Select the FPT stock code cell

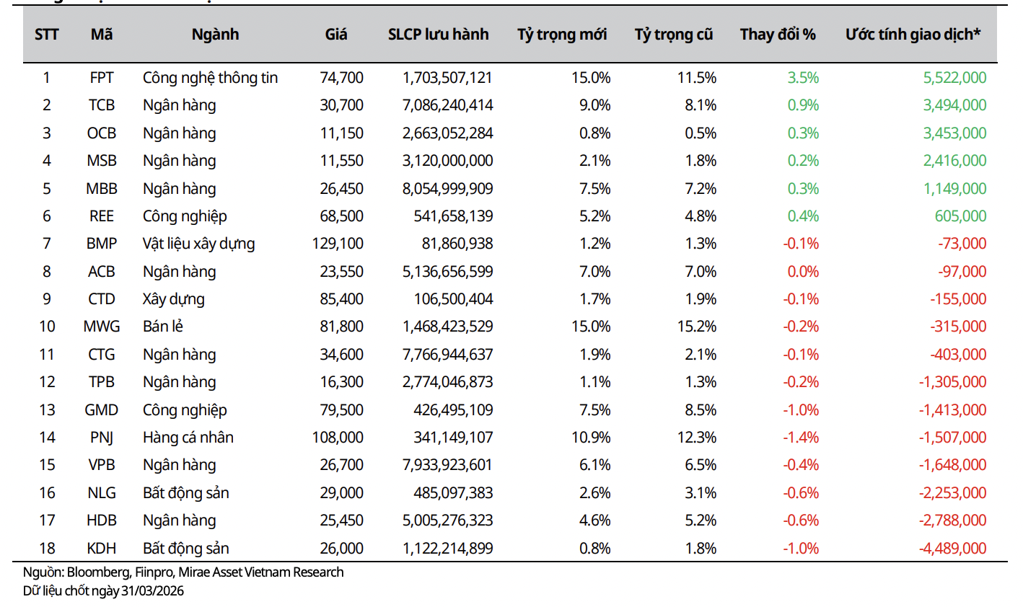point(102,78)
